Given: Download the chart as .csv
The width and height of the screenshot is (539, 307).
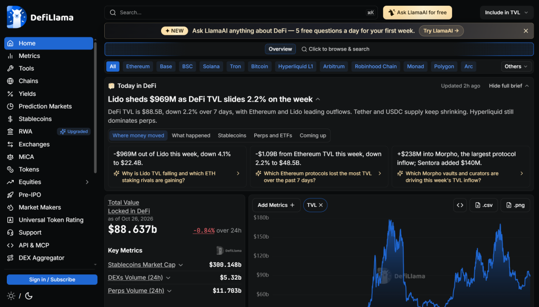Looking at the screenshot, I should point(484,205).
